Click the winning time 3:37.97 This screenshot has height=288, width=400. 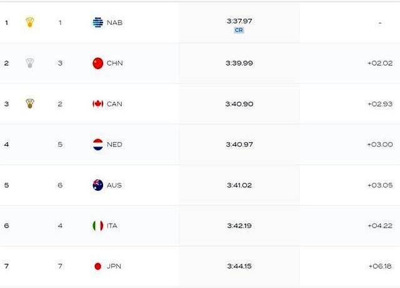tap(239, 21)
